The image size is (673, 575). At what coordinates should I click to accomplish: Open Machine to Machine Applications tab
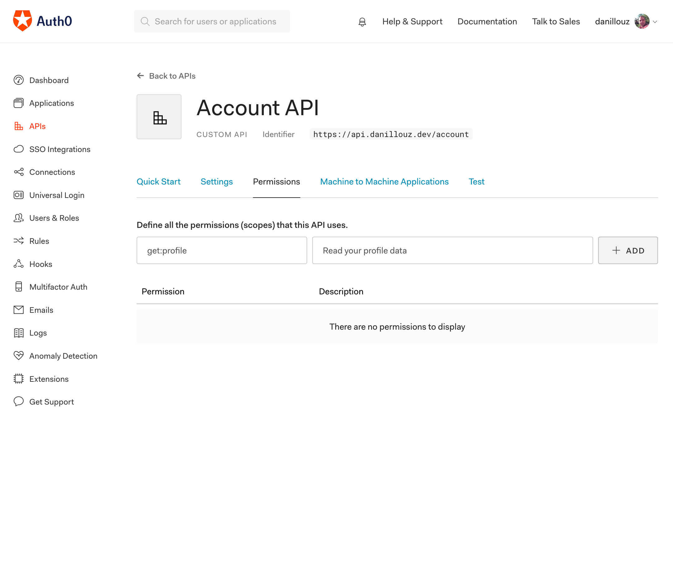click(x=384, y=182)
